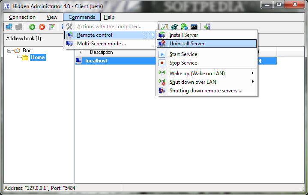308x195 pixels.
Task: Select Remote control menu entry
Action: tap(111, 35)
